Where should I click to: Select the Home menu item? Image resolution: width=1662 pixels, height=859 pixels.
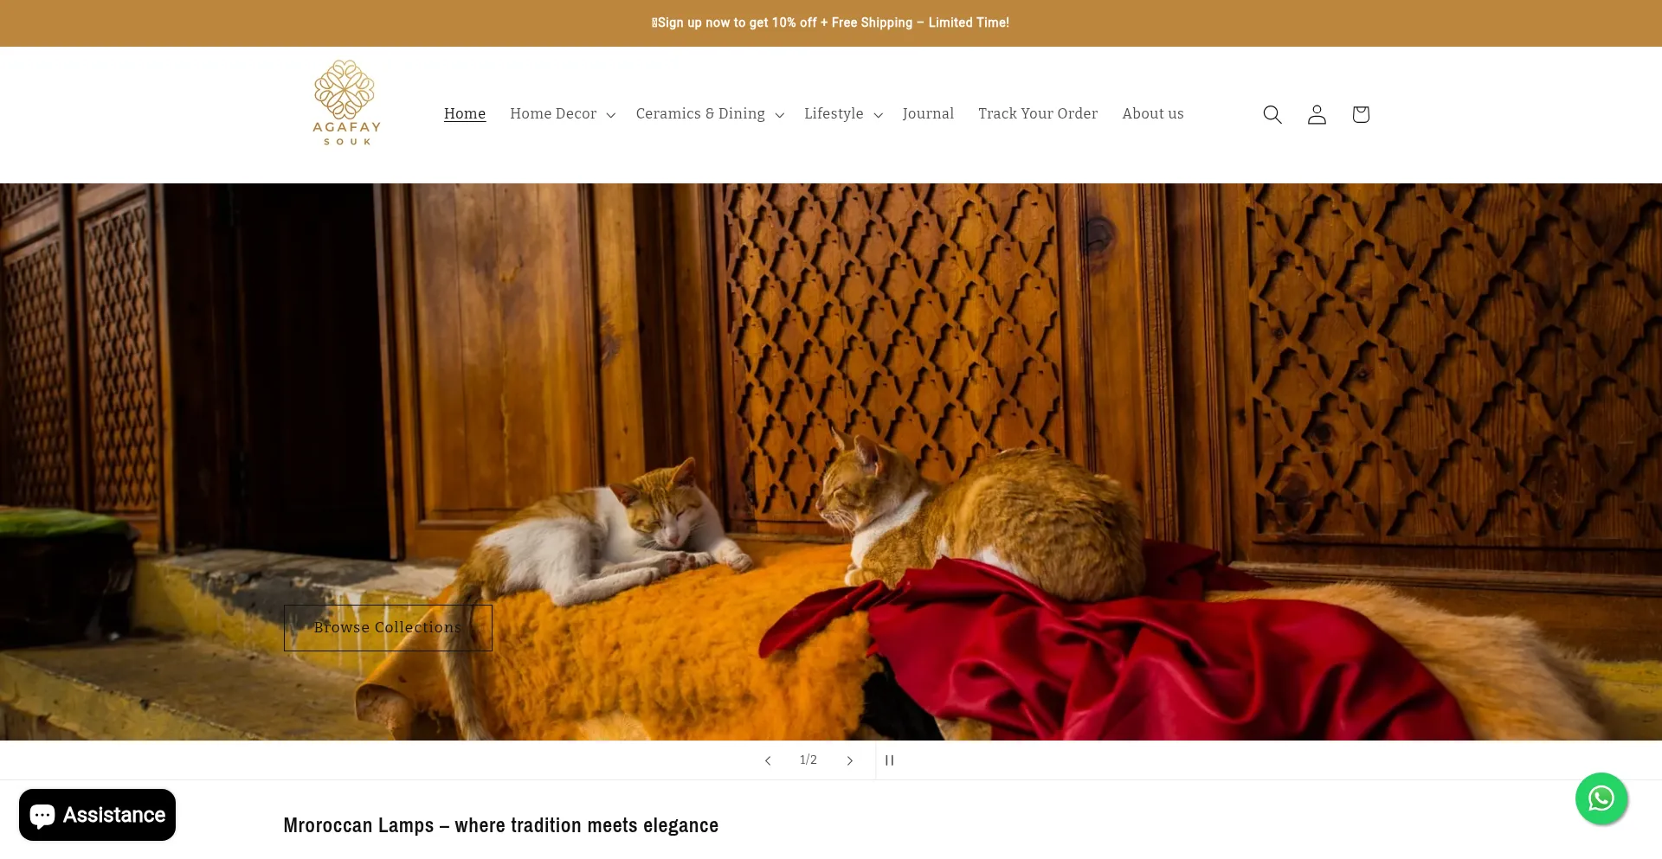465,114
